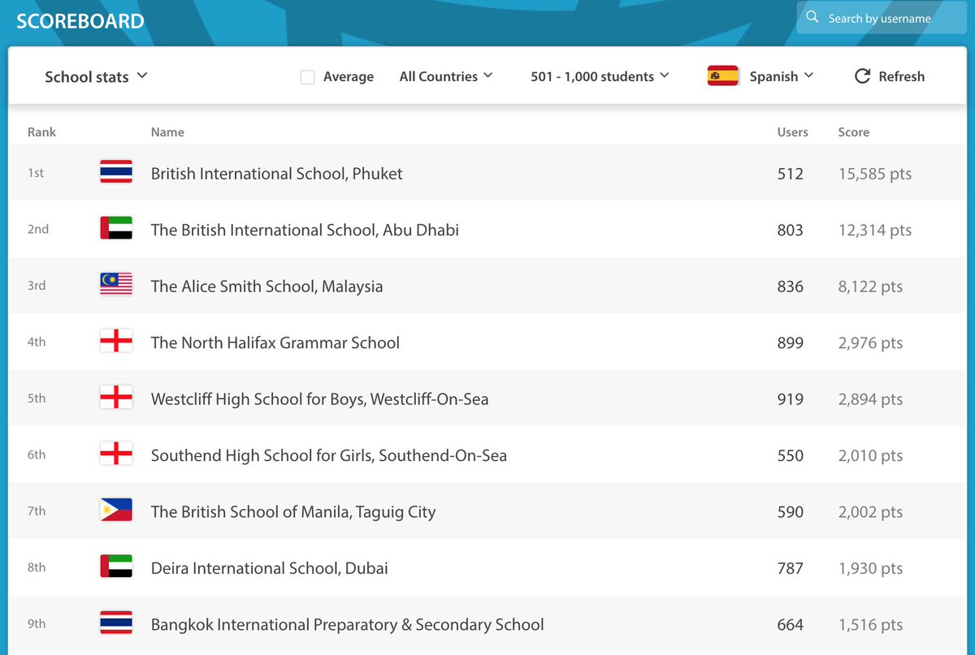
Task: Open British International School, Phuket
Action: (x=277, y=174)
